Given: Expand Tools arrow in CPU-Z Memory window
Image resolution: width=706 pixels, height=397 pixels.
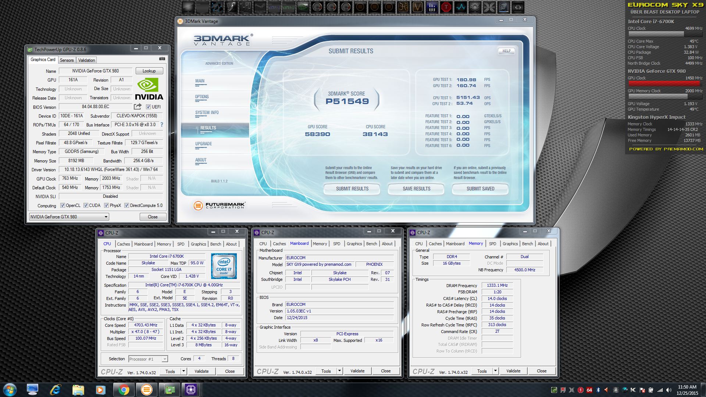Looking at the screenshot, I should (495, 371).
